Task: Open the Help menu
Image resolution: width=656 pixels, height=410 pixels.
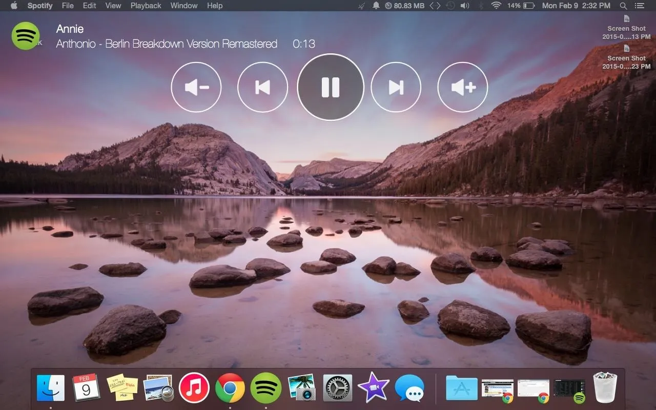Action: pyautogui.click(x=215, y=6)
